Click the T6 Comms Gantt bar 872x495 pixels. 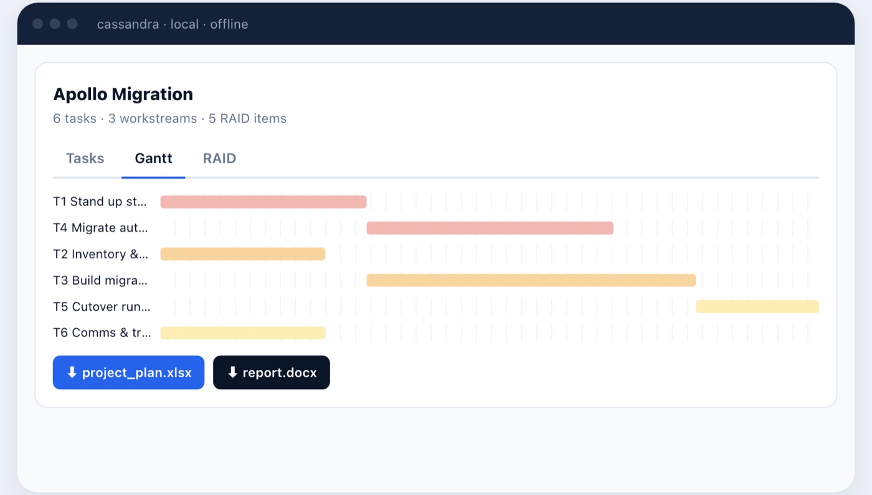[x=243, y=332]
